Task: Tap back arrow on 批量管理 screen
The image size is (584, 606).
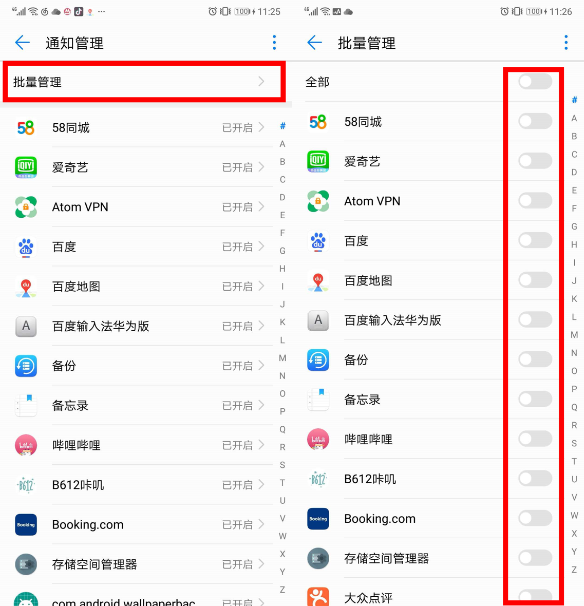Action: coord(315,43)
